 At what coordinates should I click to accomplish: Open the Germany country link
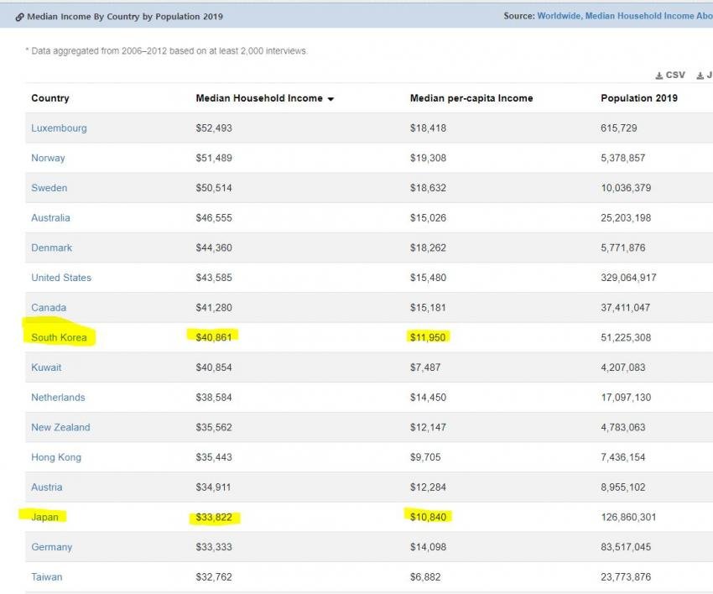[x=51, y=547]
